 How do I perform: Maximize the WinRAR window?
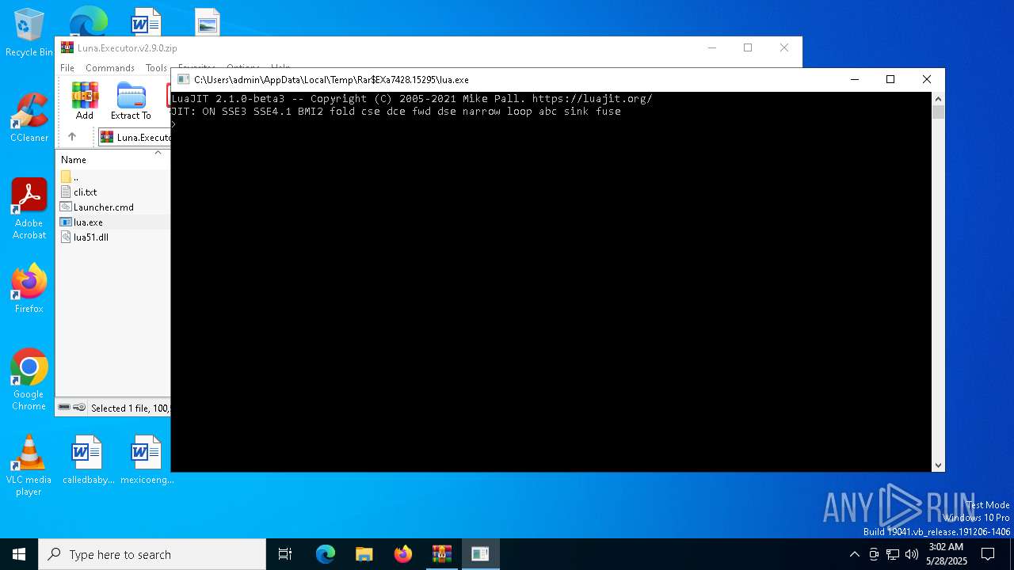coord(747,47)
